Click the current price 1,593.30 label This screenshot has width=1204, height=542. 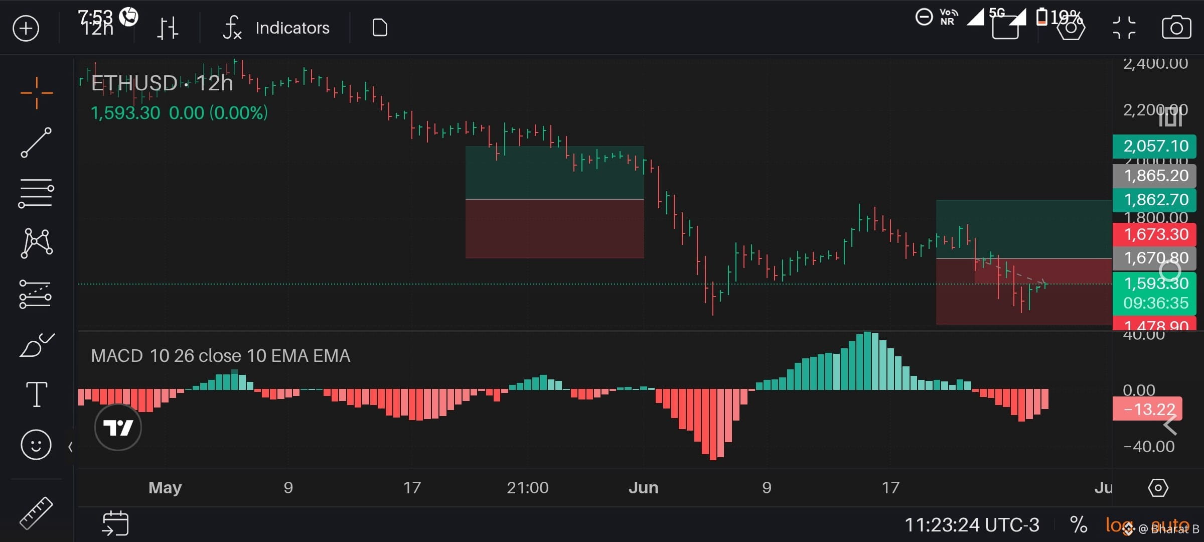click(x=1155, y=293)
